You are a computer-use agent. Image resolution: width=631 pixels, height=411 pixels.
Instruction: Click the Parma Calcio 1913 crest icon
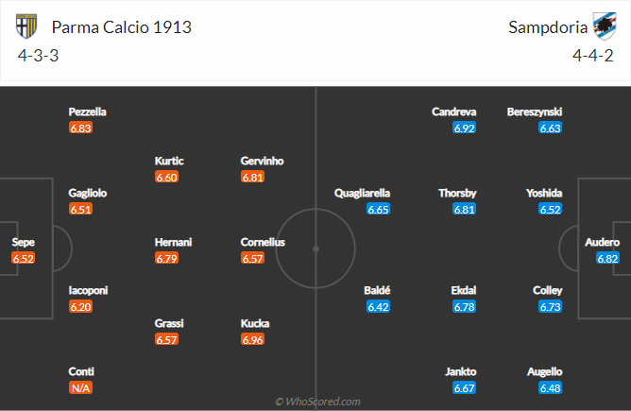pyautogui.click(x=27, y=27)
